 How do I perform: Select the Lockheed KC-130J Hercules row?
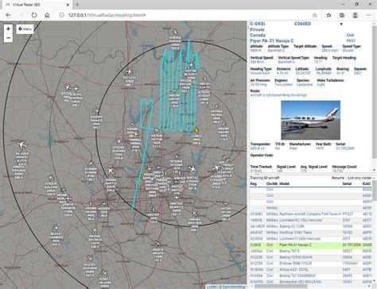coord(311,220)
